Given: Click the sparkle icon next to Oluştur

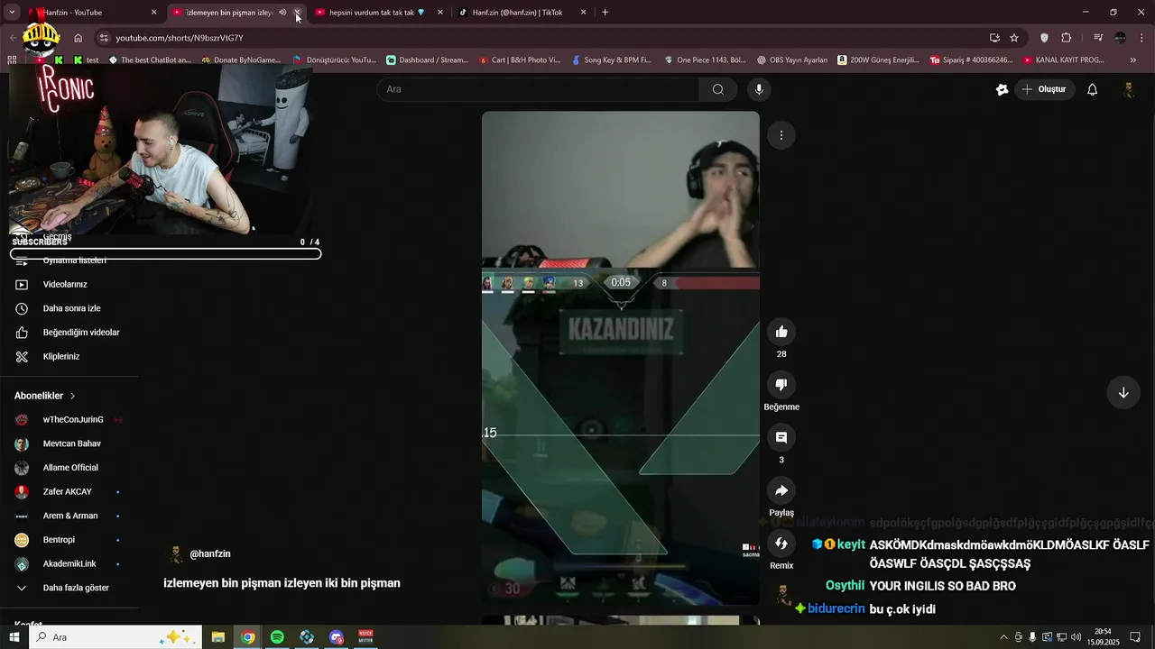Looking at the screenshot, I should [x=1002, y=89].
